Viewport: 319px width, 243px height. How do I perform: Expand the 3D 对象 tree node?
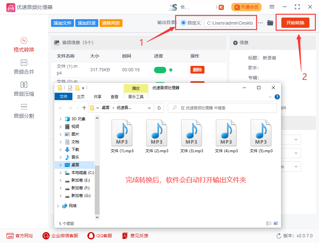click(x=60, y=119)
